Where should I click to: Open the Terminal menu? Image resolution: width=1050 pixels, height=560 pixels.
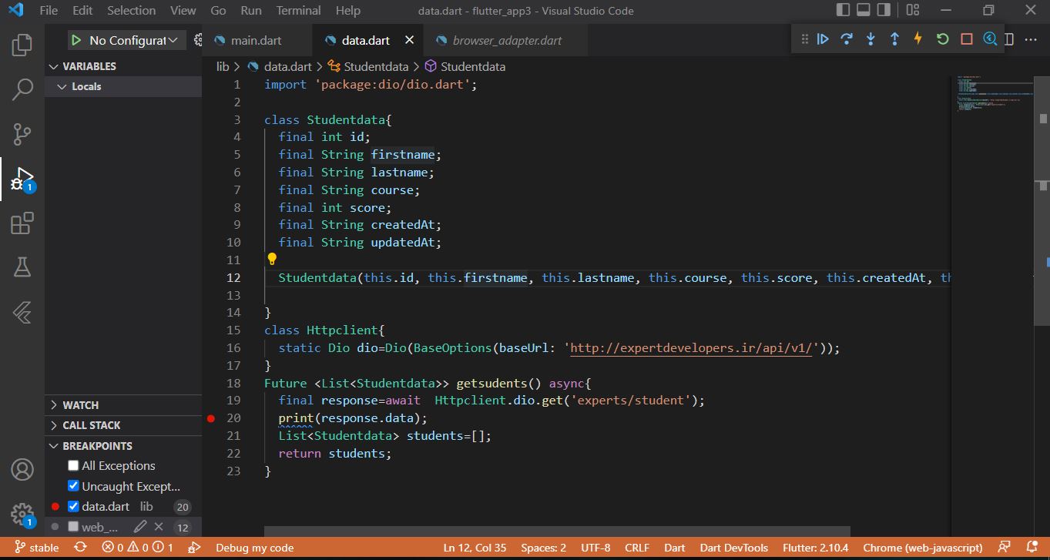[298, 11]
